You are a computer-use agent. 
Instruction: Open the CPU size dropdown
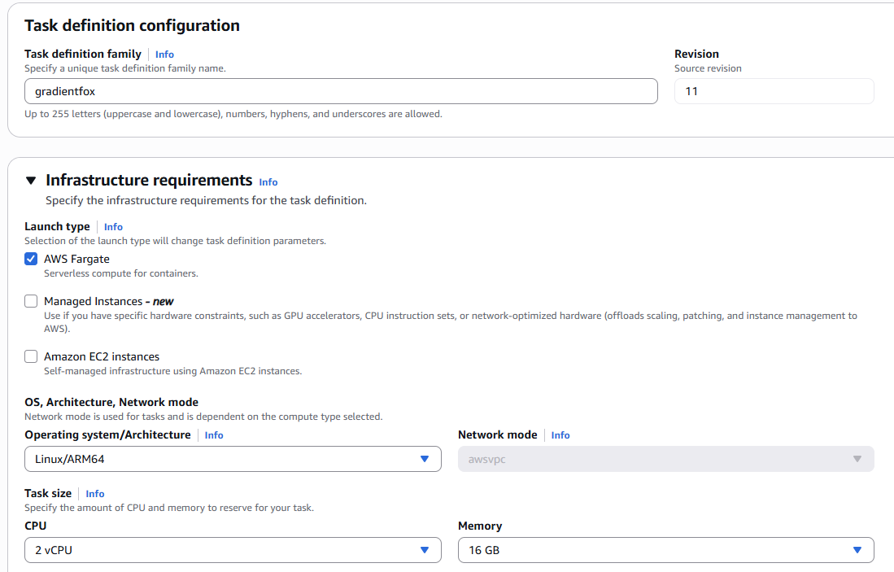pos(233,550)
